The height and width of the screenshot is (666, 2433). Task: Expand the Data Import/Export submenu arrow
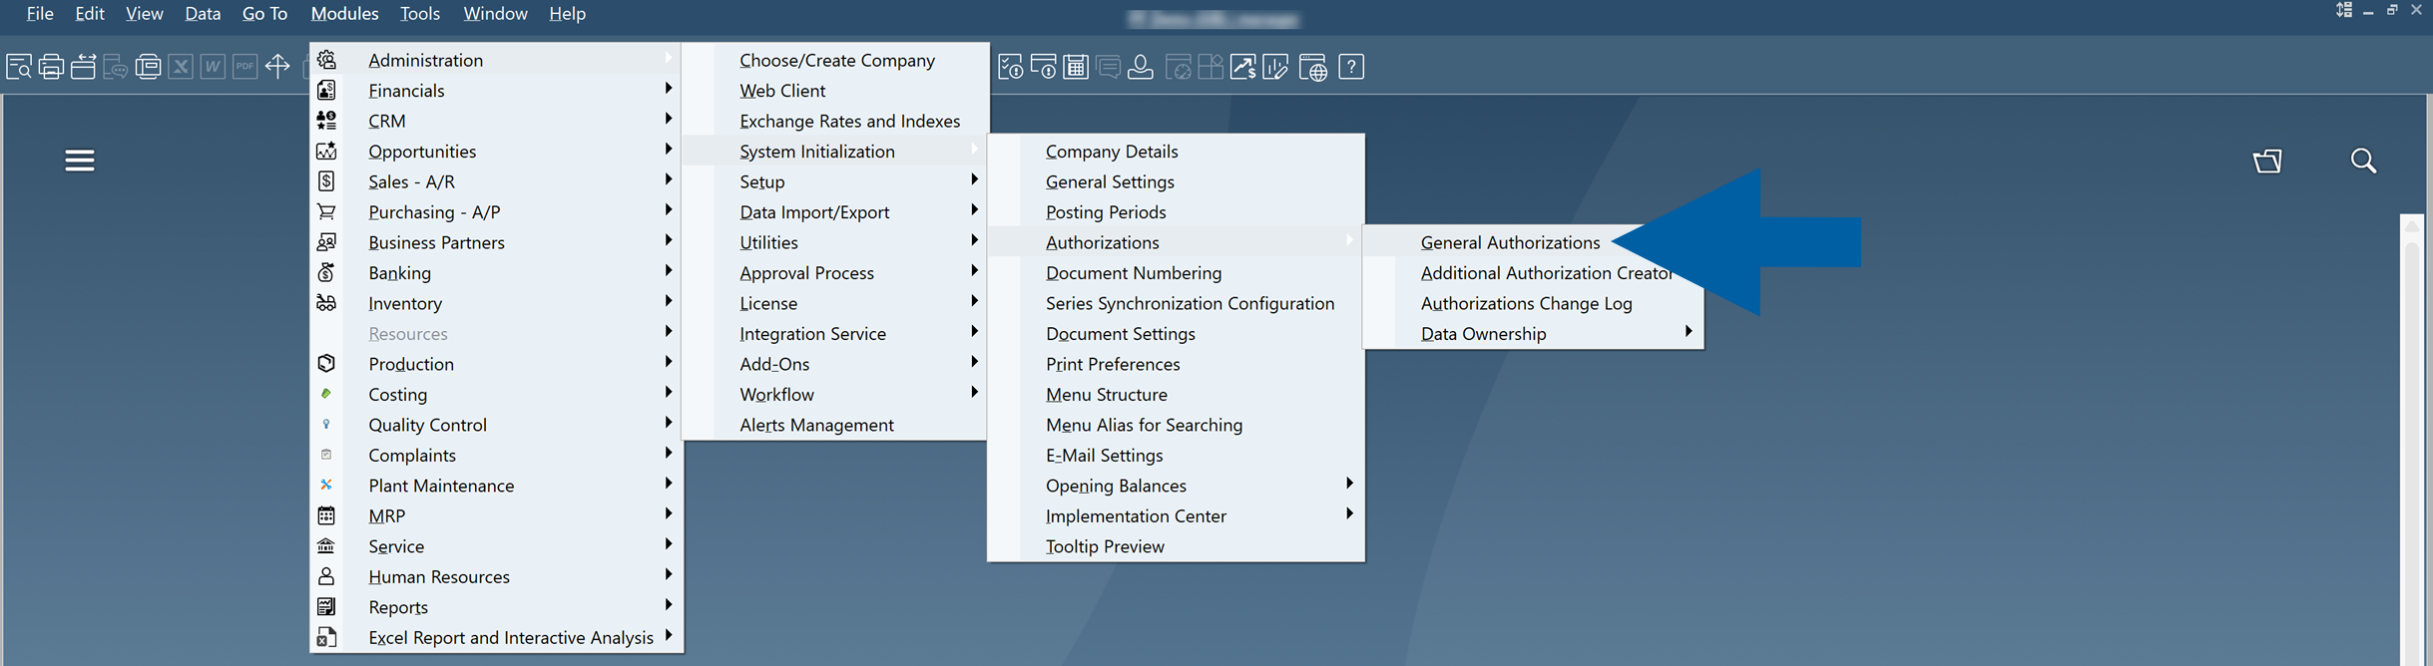(974, 210)
